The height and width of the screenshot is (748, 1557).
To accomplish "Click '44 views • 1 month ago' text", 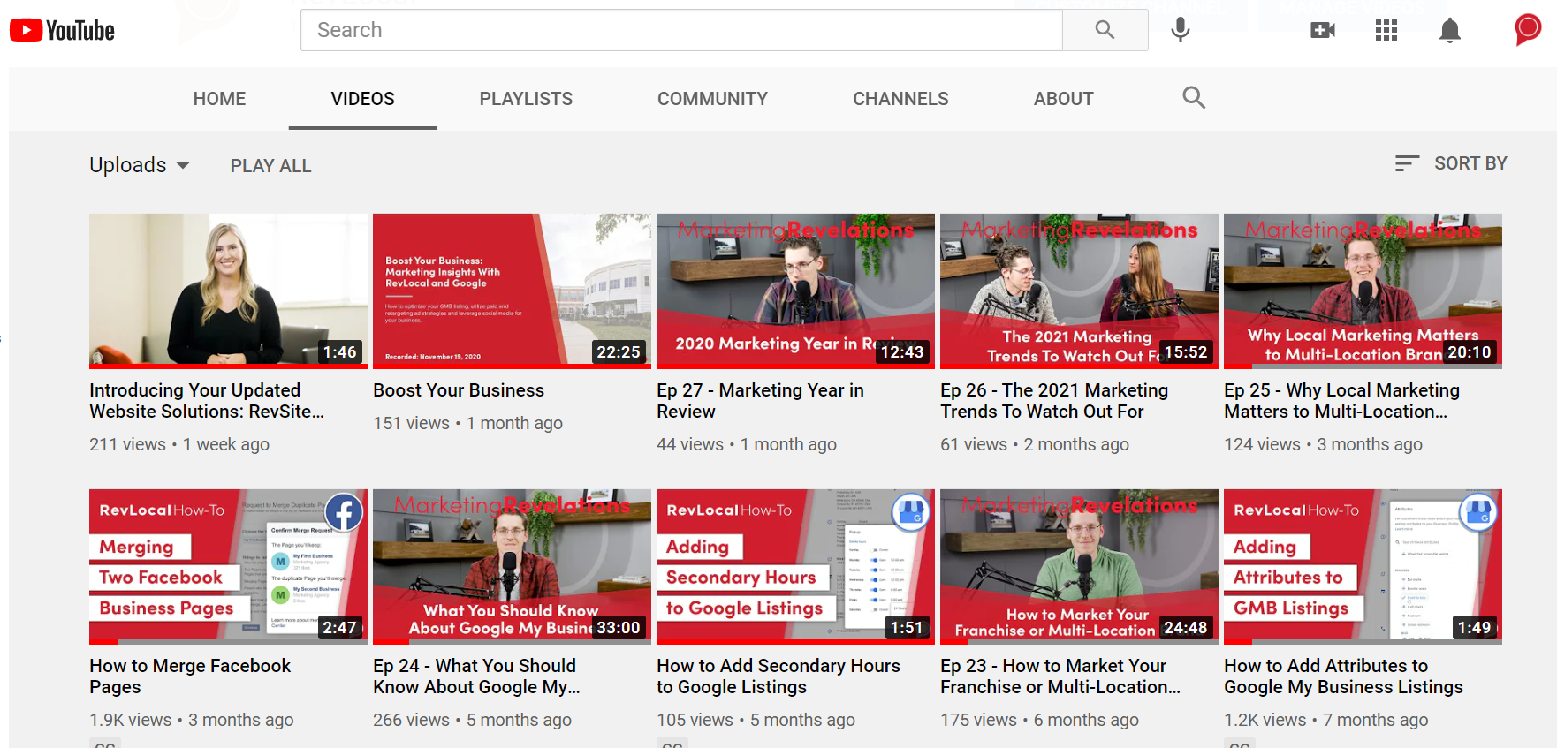I will 747,444.
